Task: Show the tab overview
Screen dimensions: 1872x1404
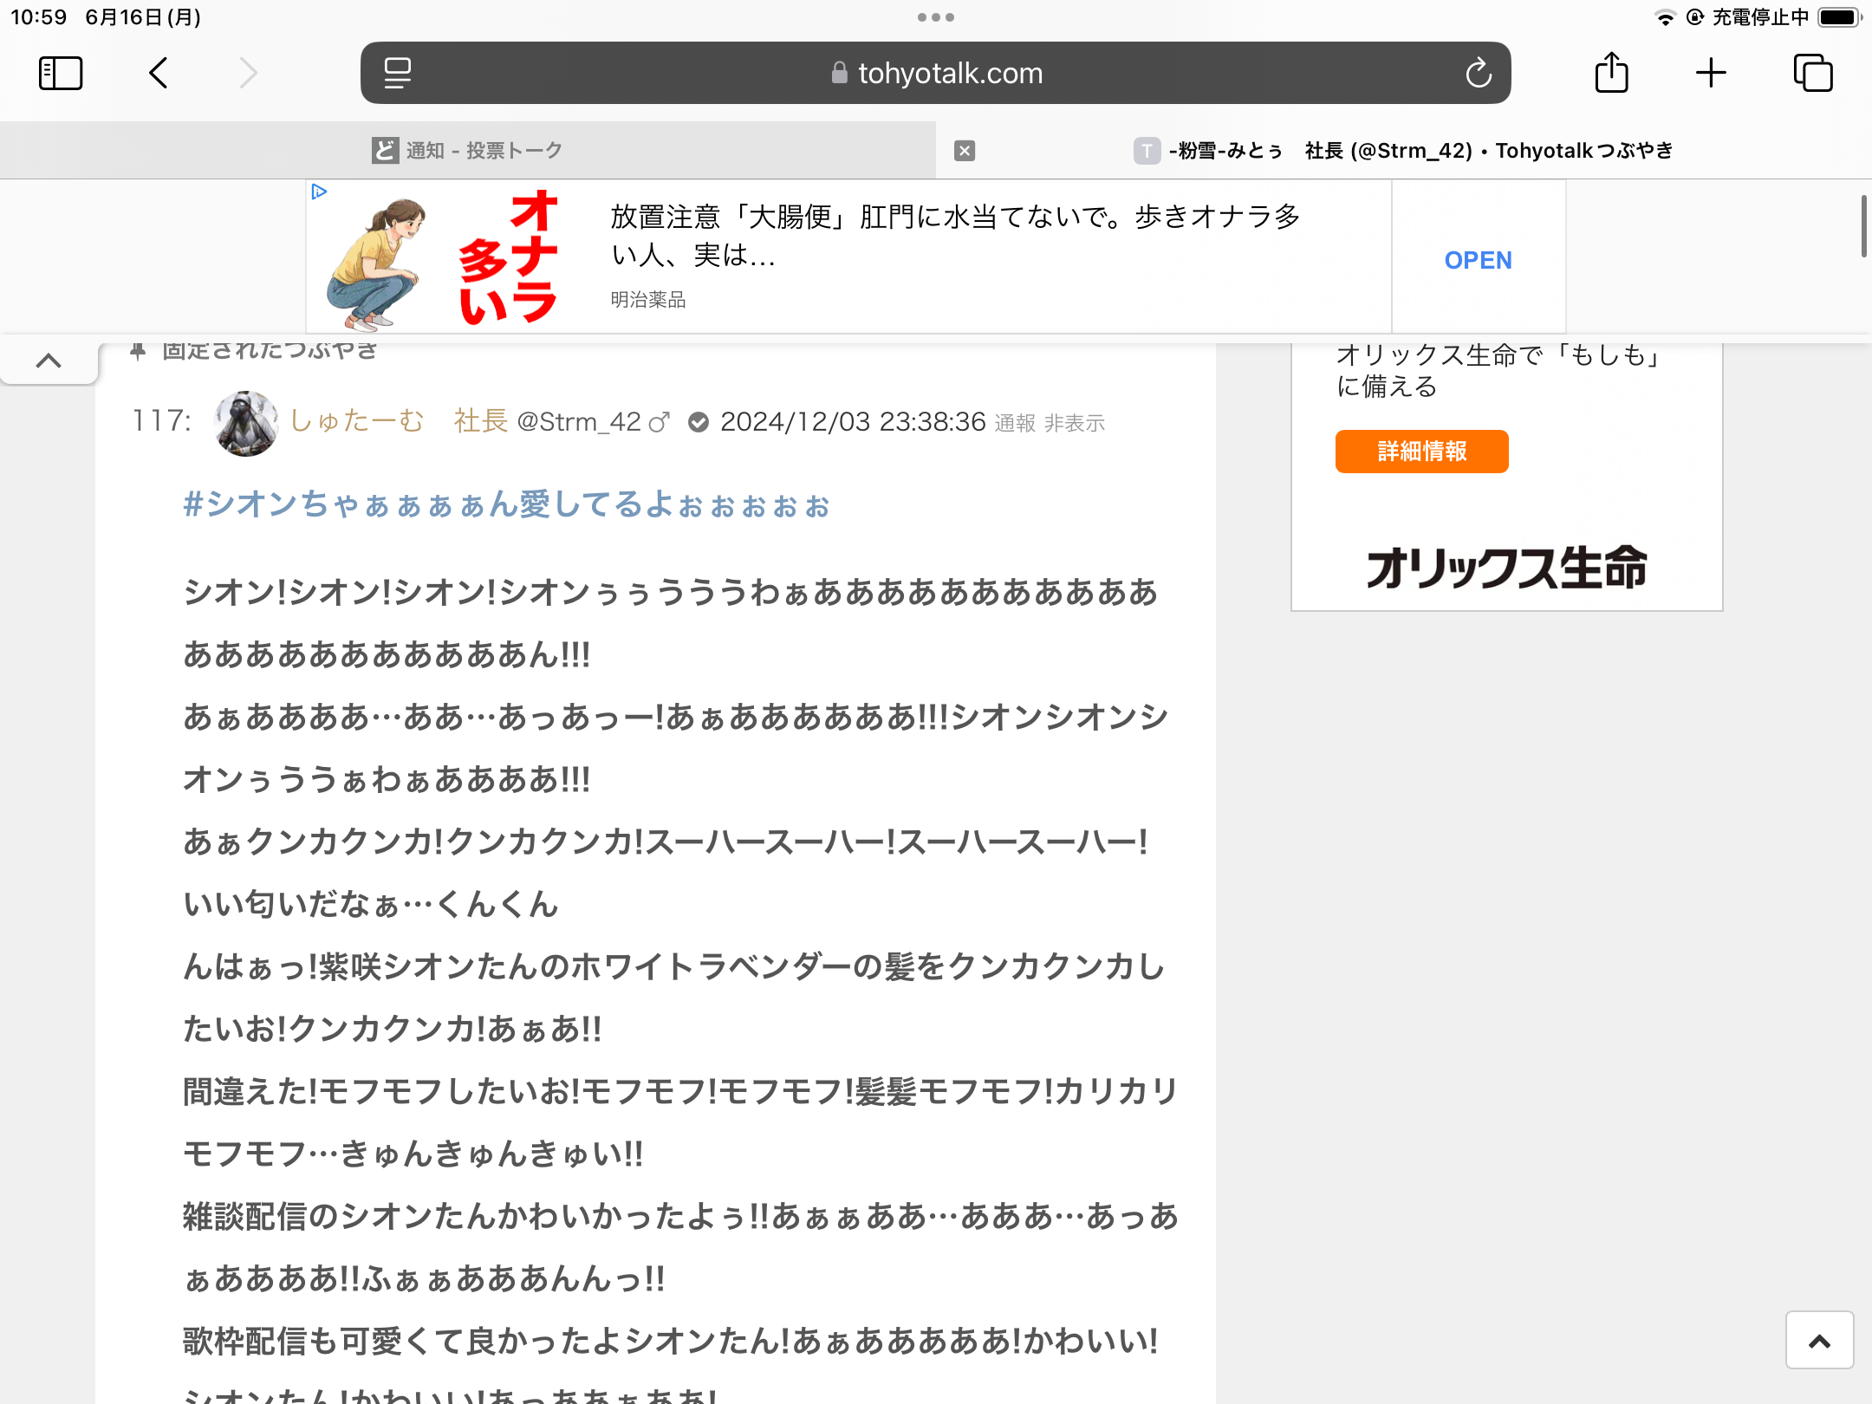Action: pyautogui.click(x=1813, y=73)
